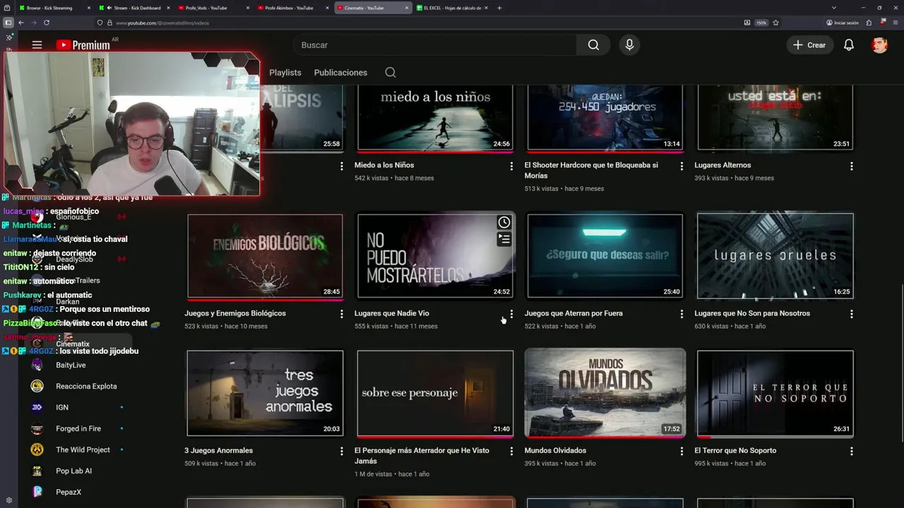Click the browser address bar URL

coord(162,23)
